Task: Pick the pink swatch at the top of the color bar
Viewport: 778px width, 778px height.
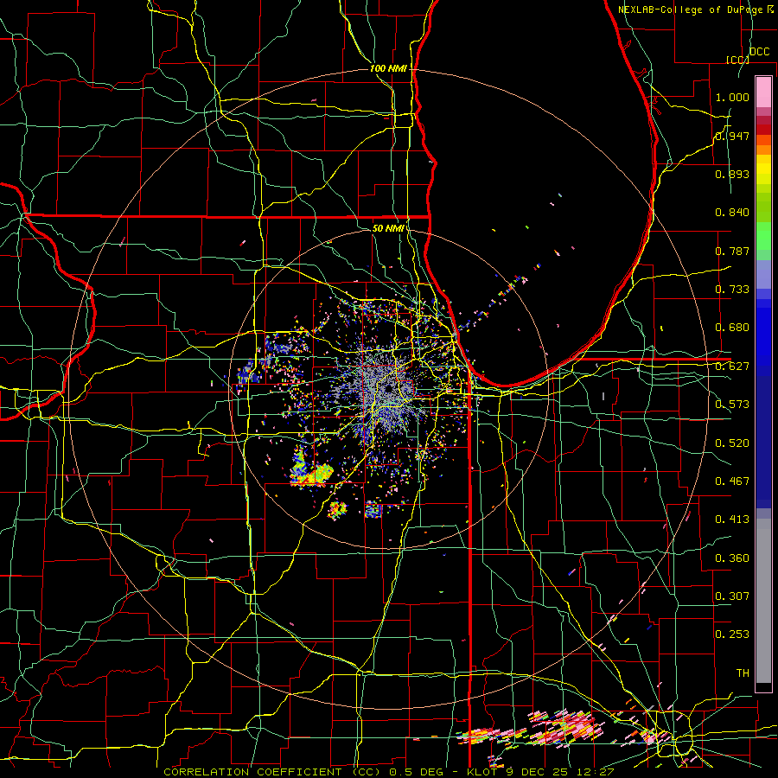Action: click(763, 92)
